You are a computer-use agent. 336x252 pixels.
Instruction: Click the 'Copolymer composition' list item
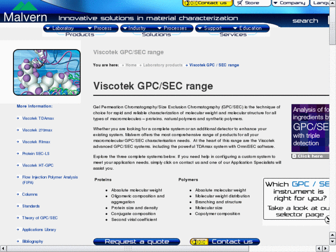(218, 214)
